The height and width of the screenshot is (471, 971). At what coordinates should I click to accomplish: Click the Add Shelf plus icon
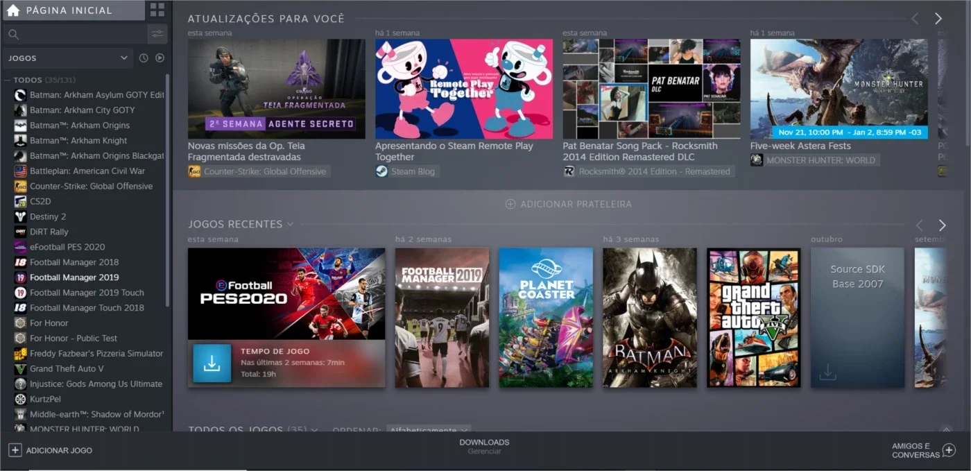point(510,204)
